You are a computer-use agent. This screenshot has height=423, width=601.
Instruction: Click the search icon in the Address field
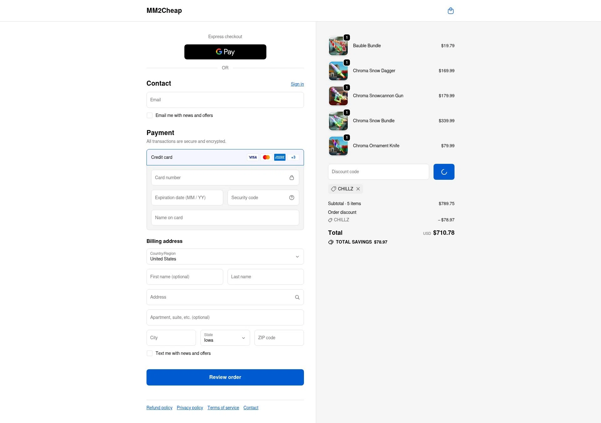pos(297,297)
